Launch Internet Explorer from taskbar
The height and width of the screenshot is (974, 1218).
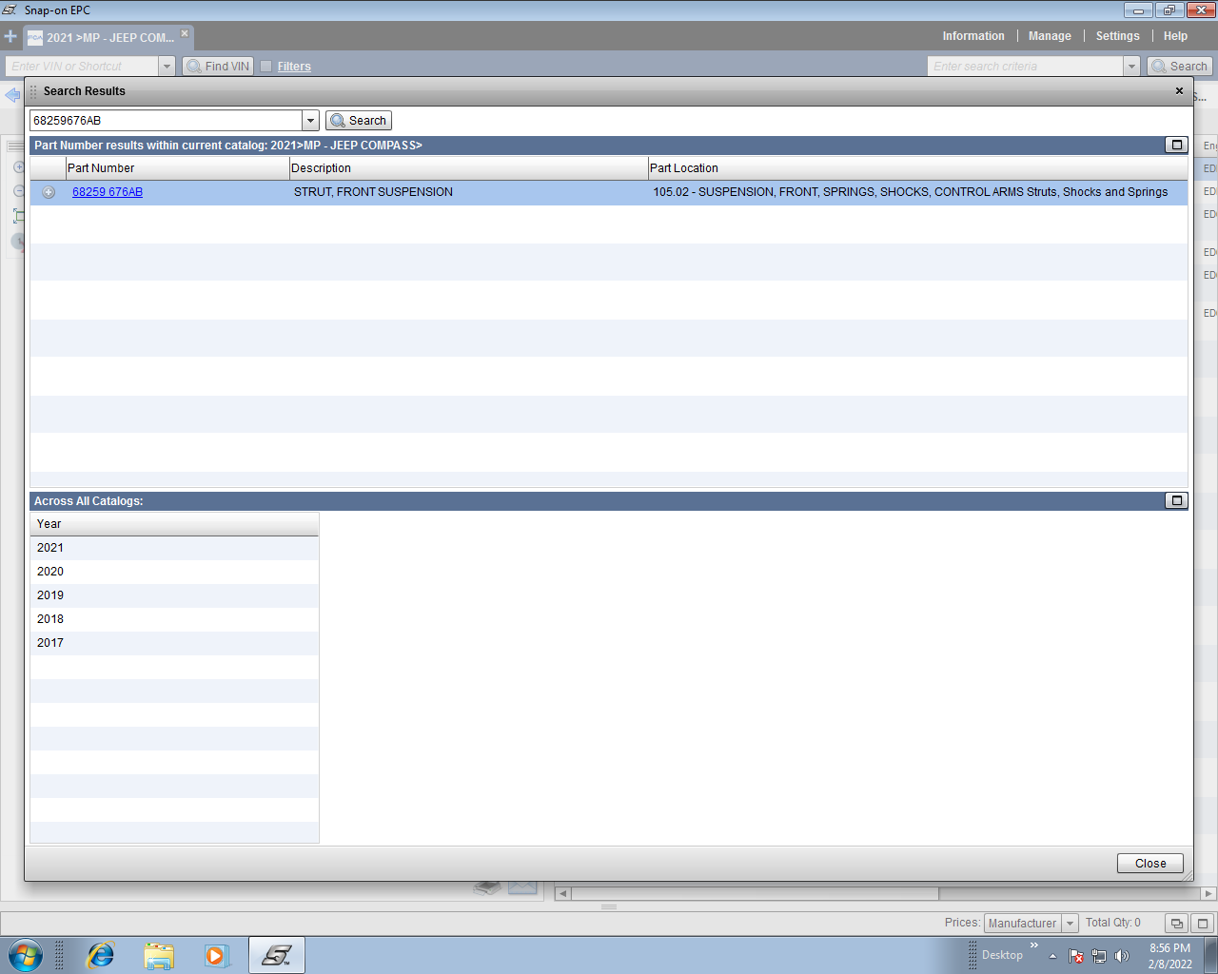point(100,955)
